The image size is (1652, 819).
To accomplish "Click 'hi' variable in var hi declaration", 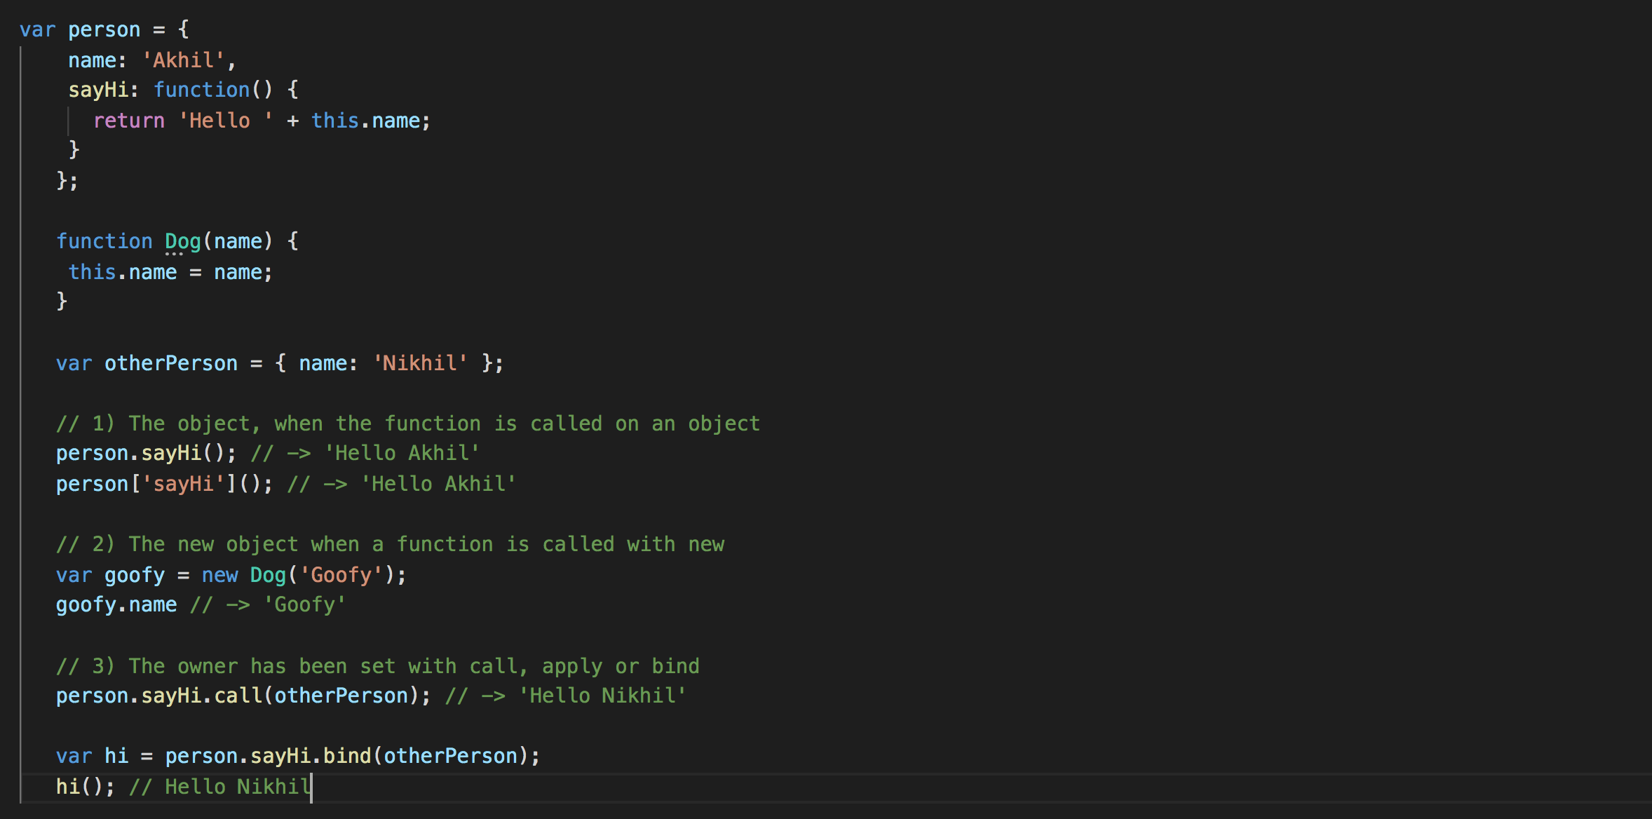I will [116, 756].
